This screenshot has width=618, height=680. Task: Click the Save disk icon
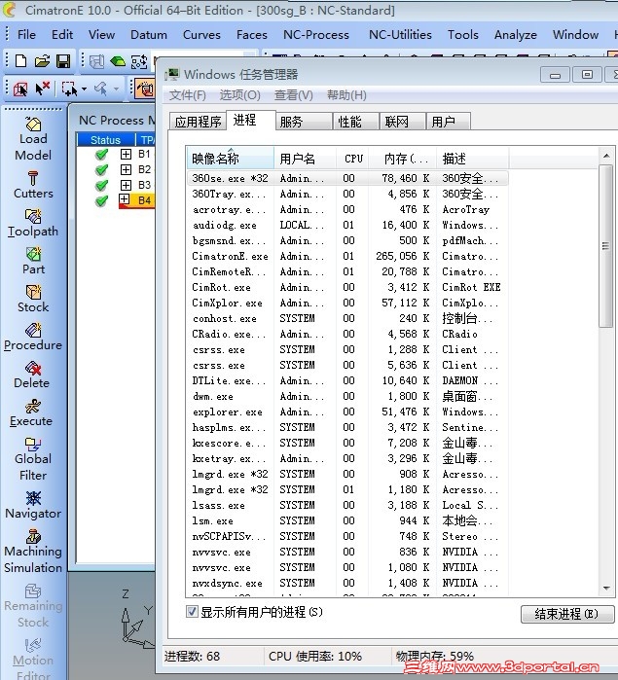pos(63,61)
